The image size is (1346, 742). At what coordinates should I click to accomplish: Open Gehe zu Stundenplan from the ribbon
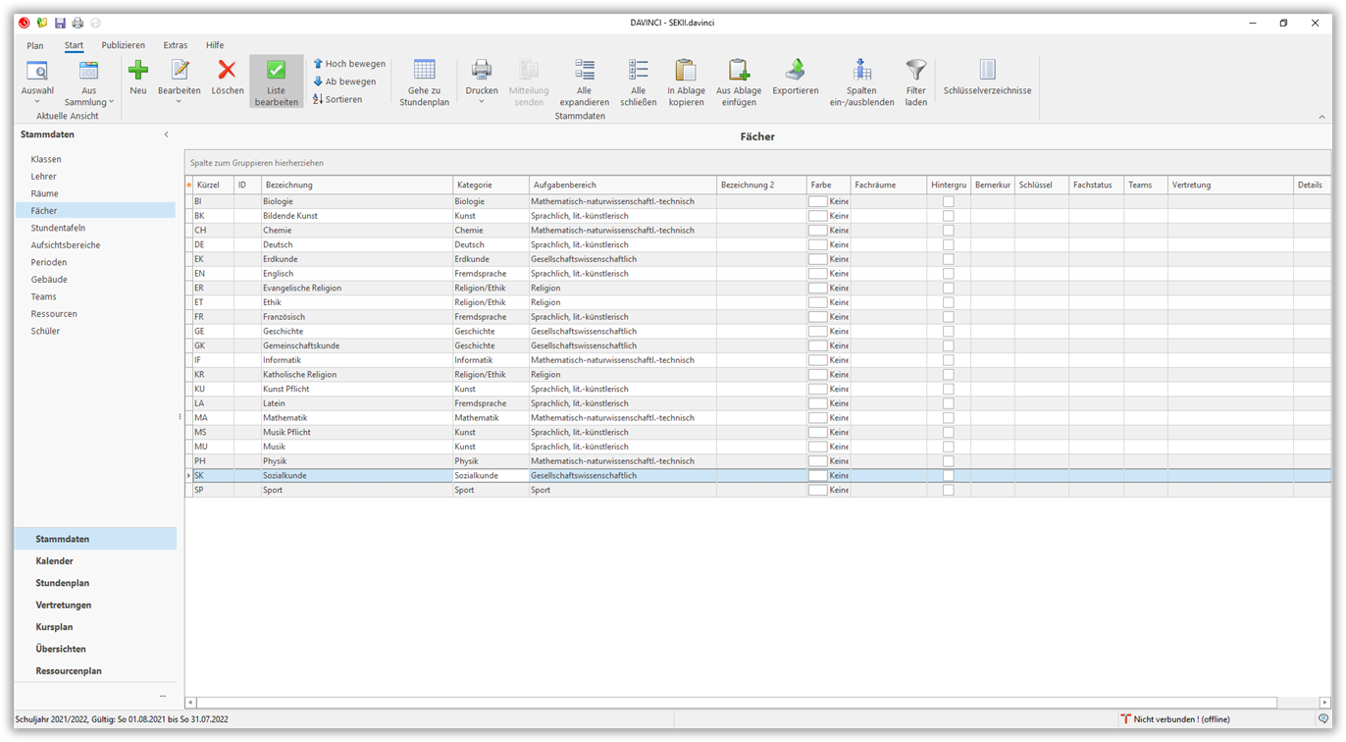tap(424, 71)
